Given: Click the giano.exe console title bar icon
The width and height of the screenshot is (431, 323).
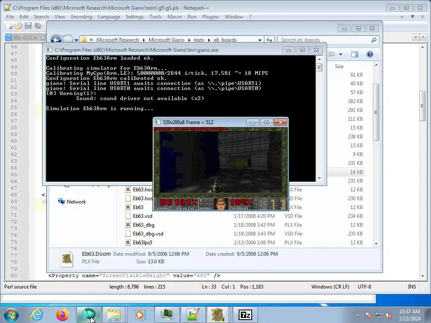Looking at the screenshot, I should pos(50,50).
